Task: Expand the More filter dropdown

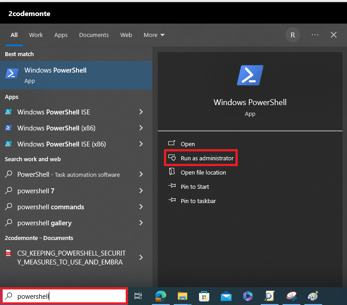Action: [154, 35]
